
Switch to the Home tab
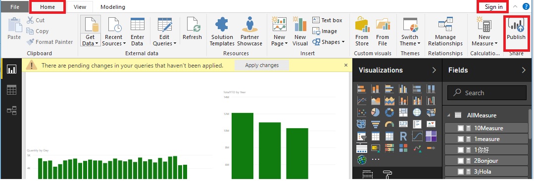(48, 7)
